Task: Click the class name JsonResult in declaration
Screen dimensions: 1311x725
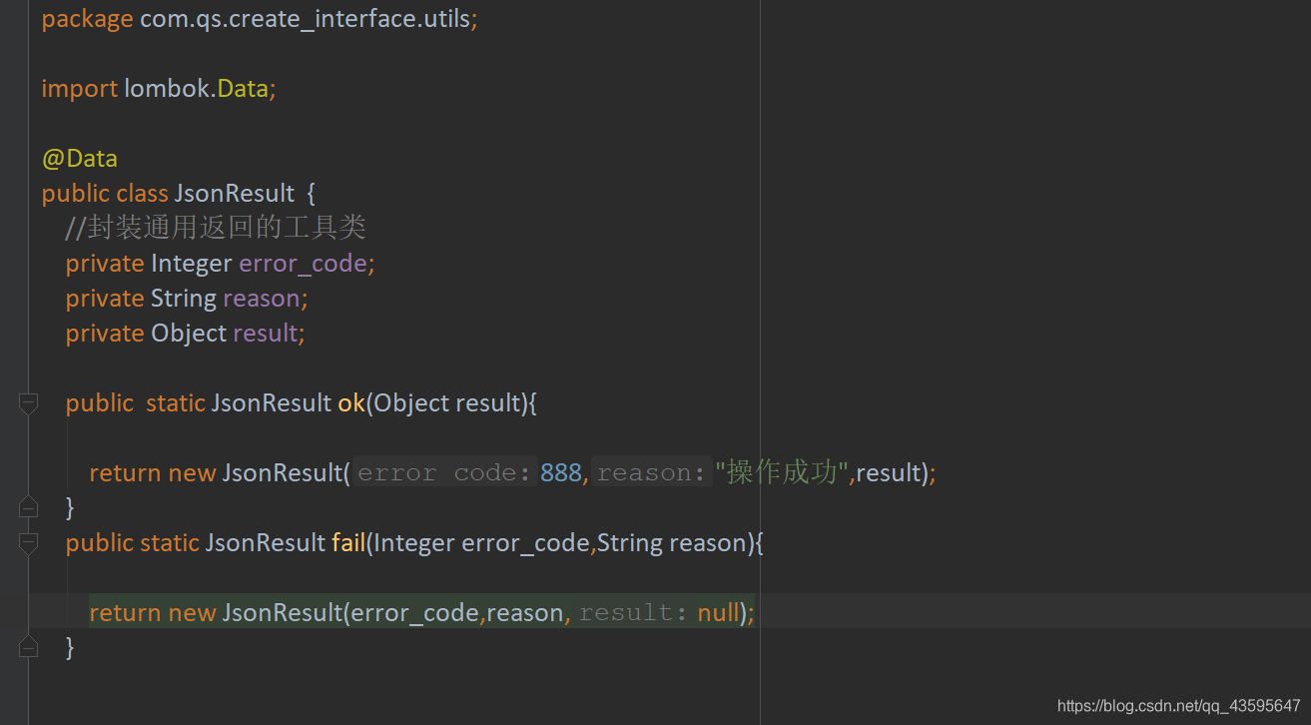Action: [x=235, y=194]
